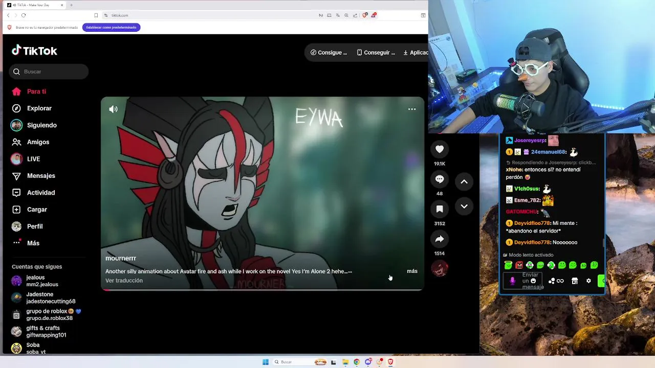Select the red angry face emote
This screenshot has height=368, width=655.
coord(519,265)
